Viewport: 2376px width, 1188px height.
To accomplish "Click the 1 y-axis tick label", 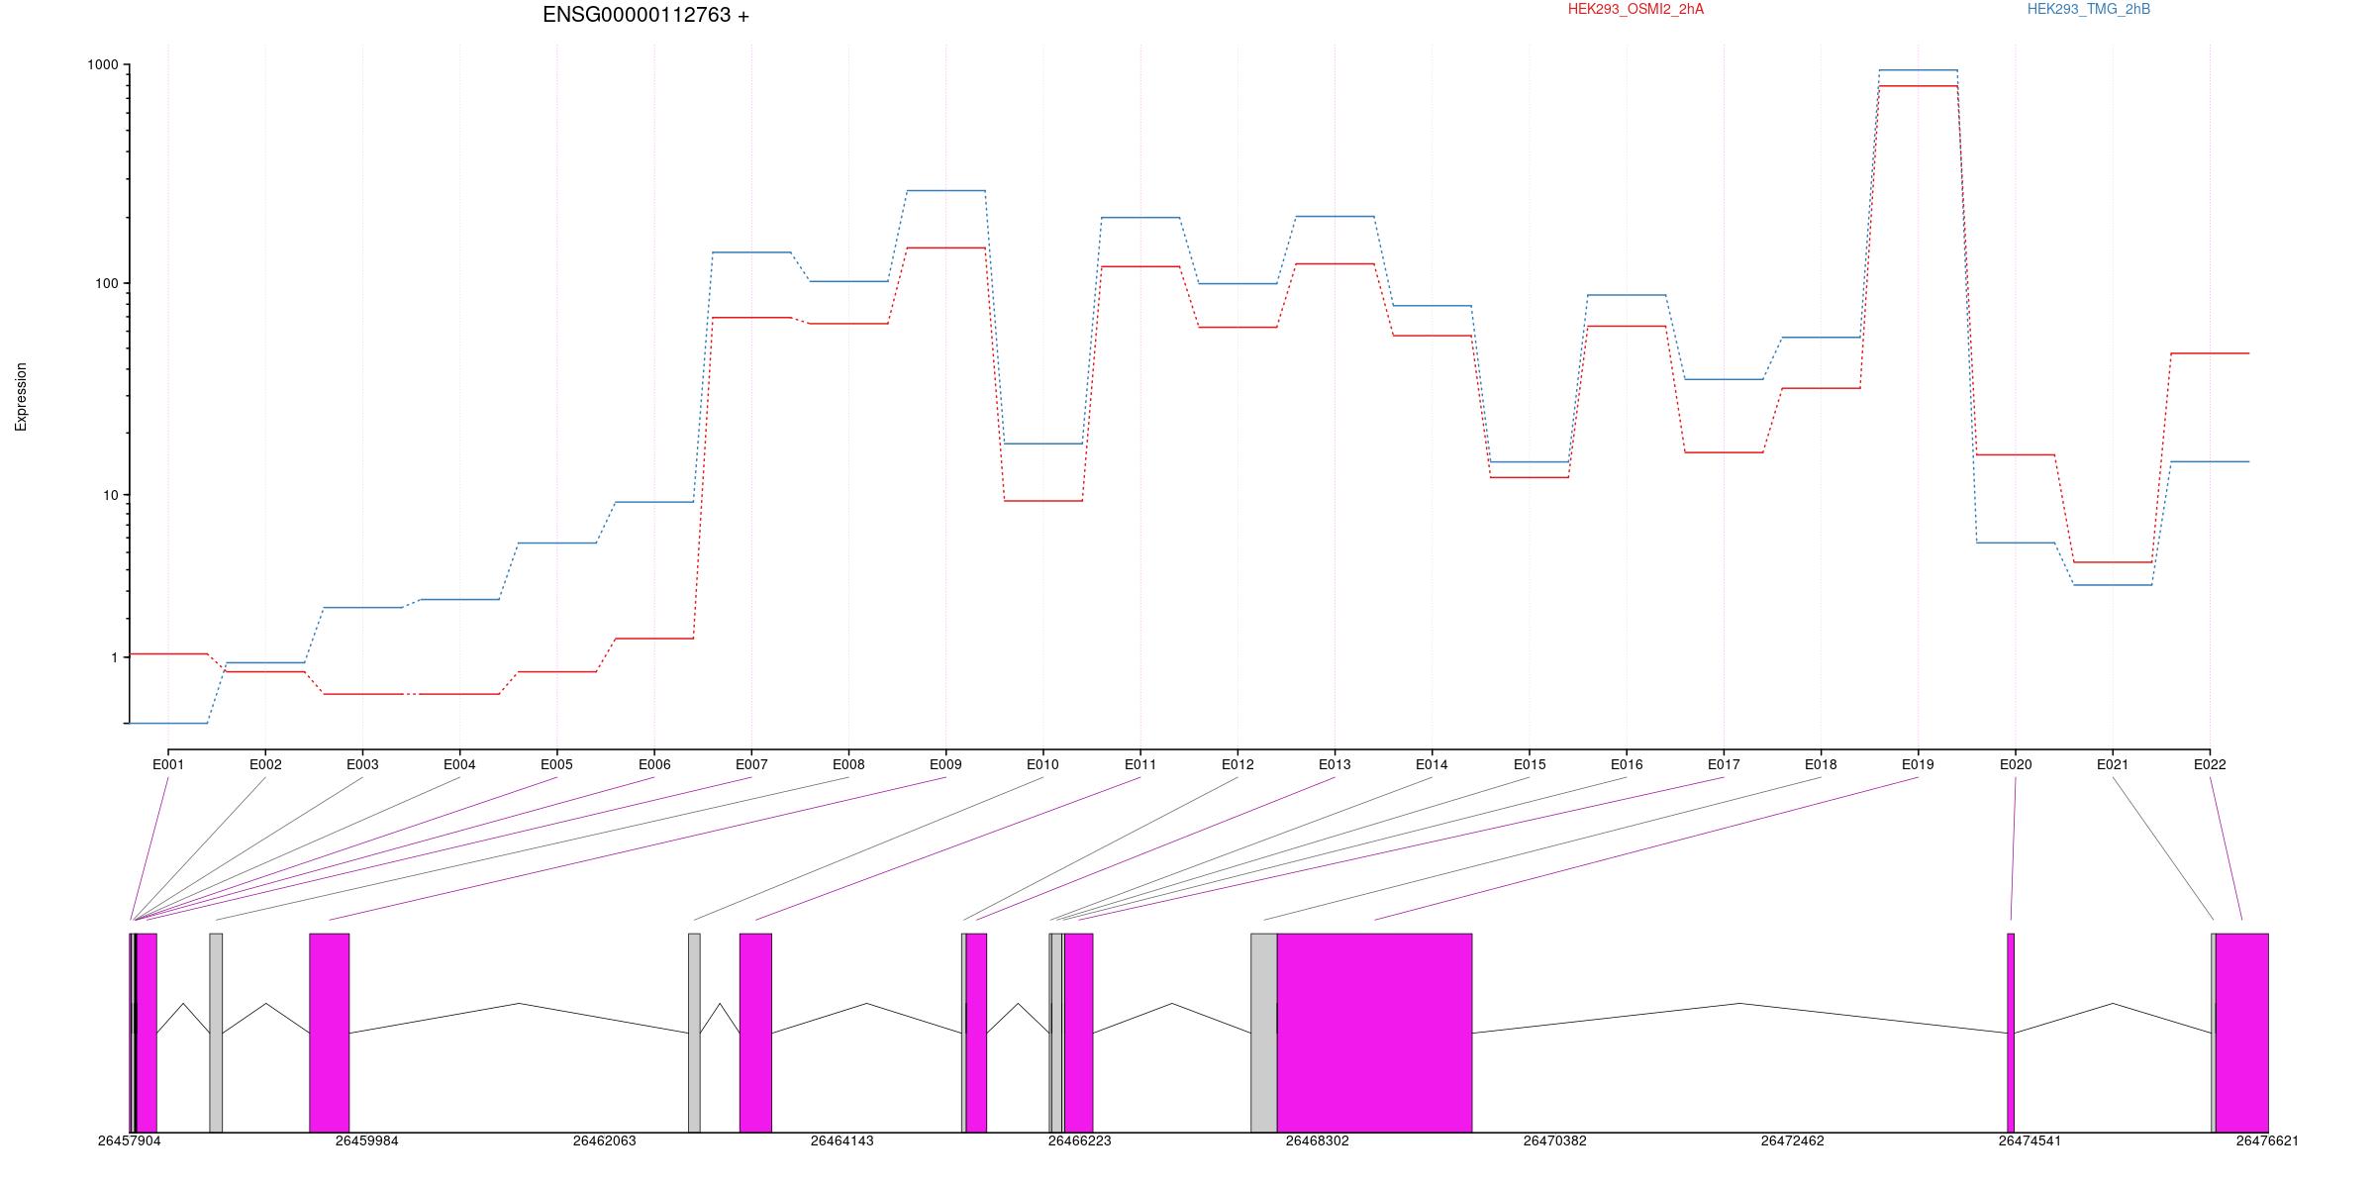I will tap(114, 657).
